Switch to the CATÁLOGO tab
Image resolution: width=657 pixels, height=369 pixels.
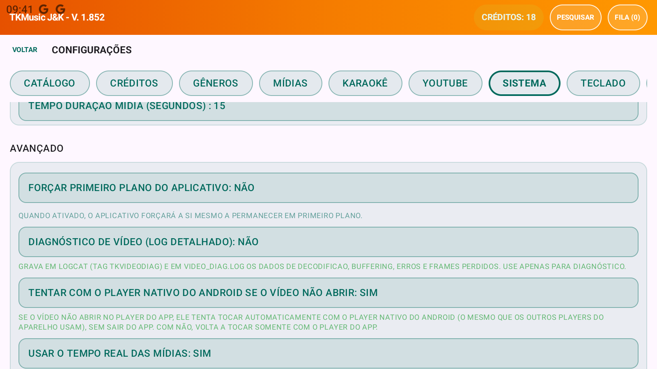pos(50,83)
